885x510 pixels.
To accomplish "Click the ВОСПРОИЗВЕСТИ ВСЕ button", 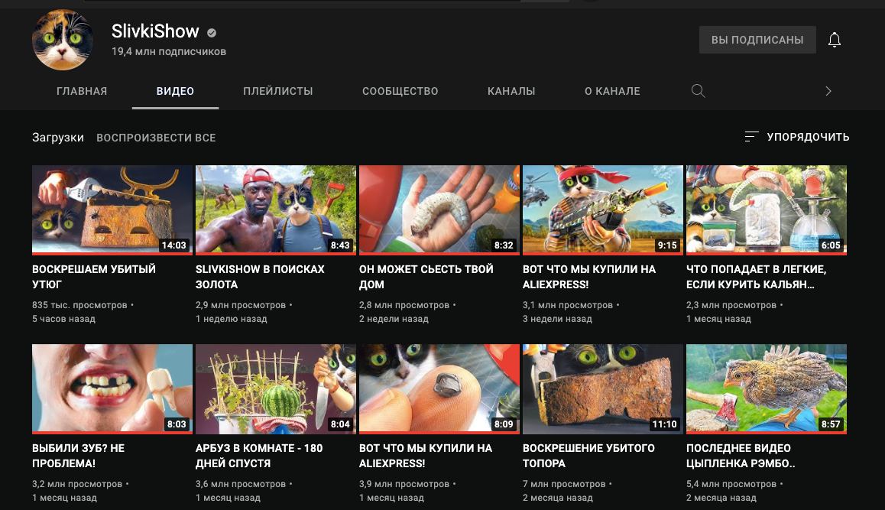I will pos(156,138).
